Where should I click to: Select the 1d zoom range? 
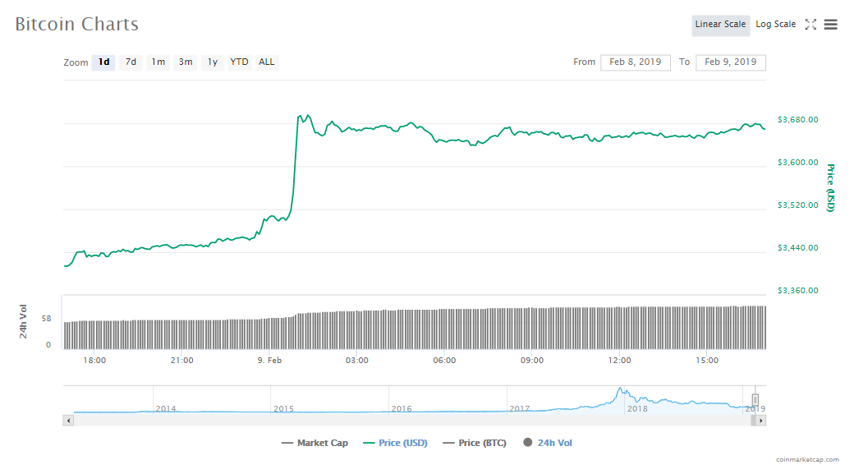pos(103,62)
